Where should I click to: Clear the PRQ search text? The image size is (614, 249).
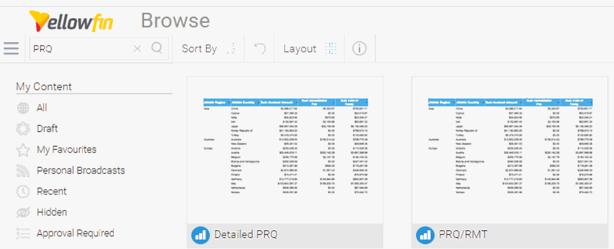click(137, 48)
